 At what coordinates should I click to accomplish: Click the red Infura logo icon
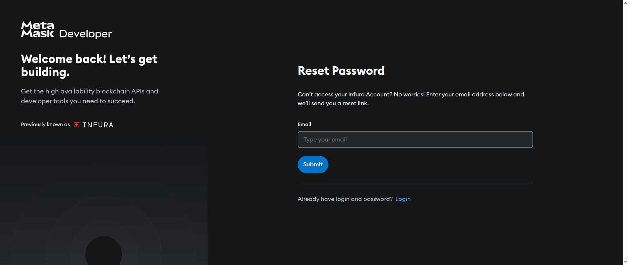pyautogui.click(x=77, y=125)
